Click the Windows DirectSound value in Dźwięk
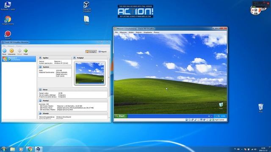This screenshot has width=271, height=152. coord(64,117)
